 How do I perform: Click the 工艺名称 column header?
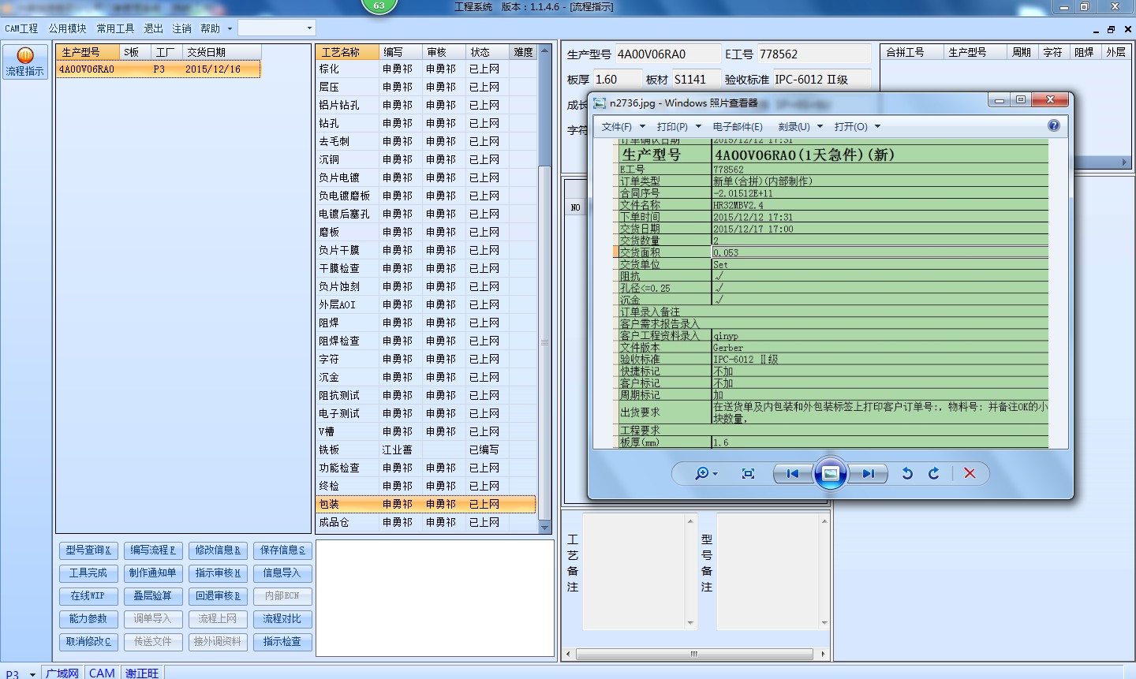pos(347,52)
